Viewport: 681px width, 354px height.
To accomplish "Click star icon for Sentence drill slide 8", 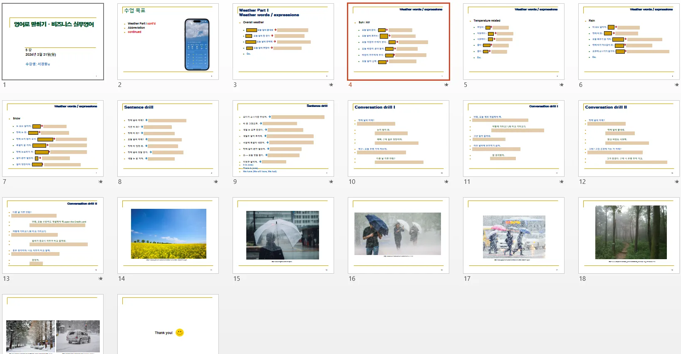I will pos(215,182).
